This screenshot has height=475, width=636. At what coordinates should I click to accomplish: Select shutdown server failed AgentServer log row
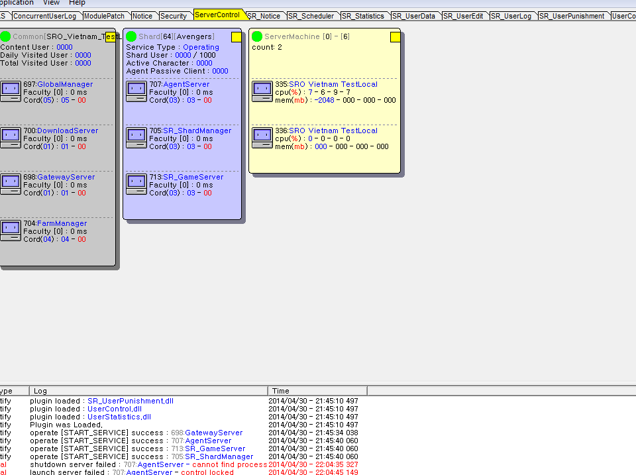pos(179,464)
